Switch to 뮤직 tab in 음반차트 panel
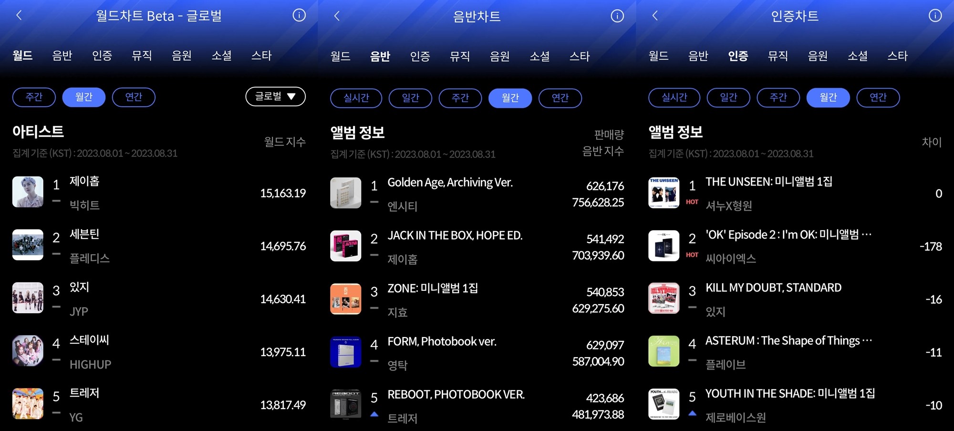 coord(460,57)
